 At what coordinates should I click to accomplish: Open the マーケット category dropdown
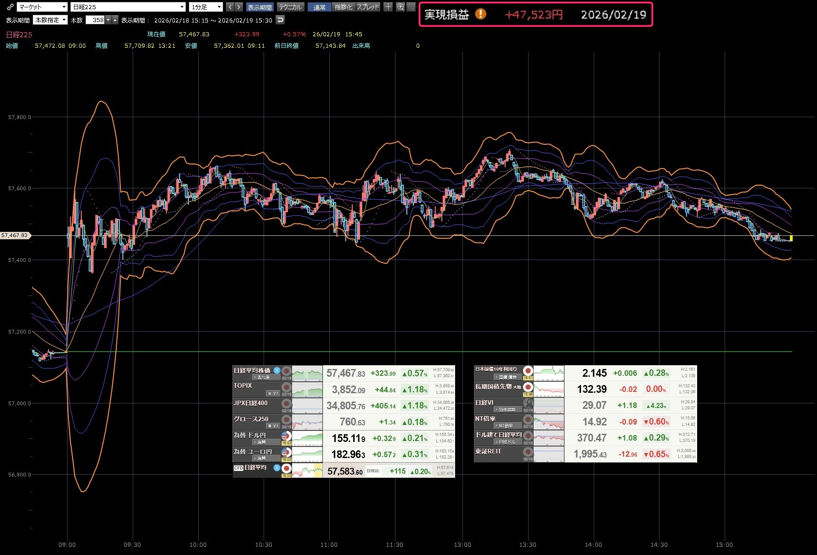pos(42,7)
